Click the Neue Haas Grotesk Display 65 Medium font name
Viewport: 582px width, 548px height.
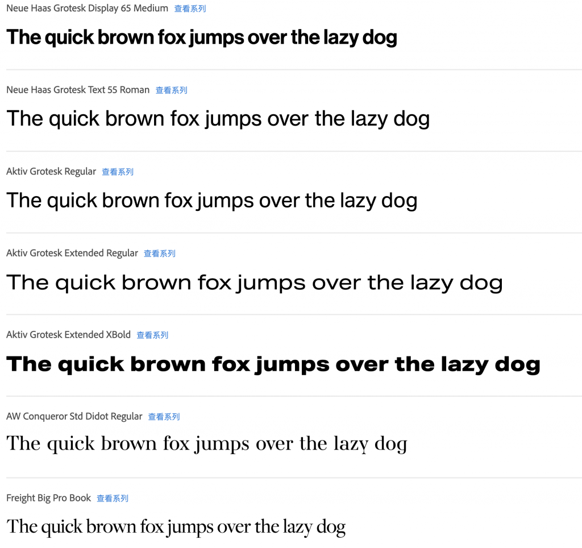click(87, 8)
